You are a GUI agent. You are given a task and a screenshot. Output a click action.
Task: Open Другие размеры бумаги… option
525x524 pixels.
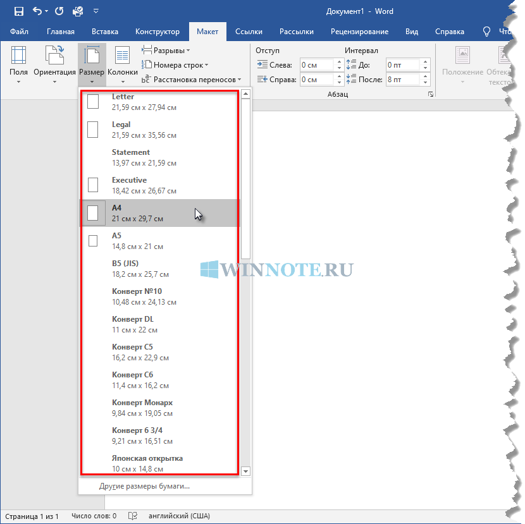pos(165,486)
